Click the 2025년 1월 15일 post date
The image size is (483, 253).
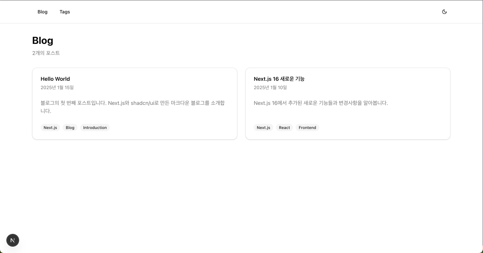(57, 87)
